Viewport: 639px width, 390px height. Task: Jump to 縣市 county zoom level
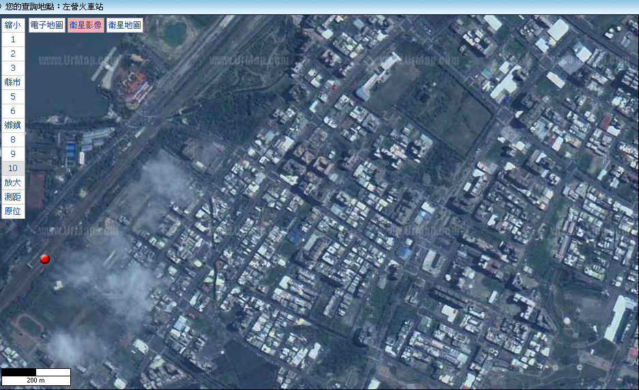[x=13, y=82]
